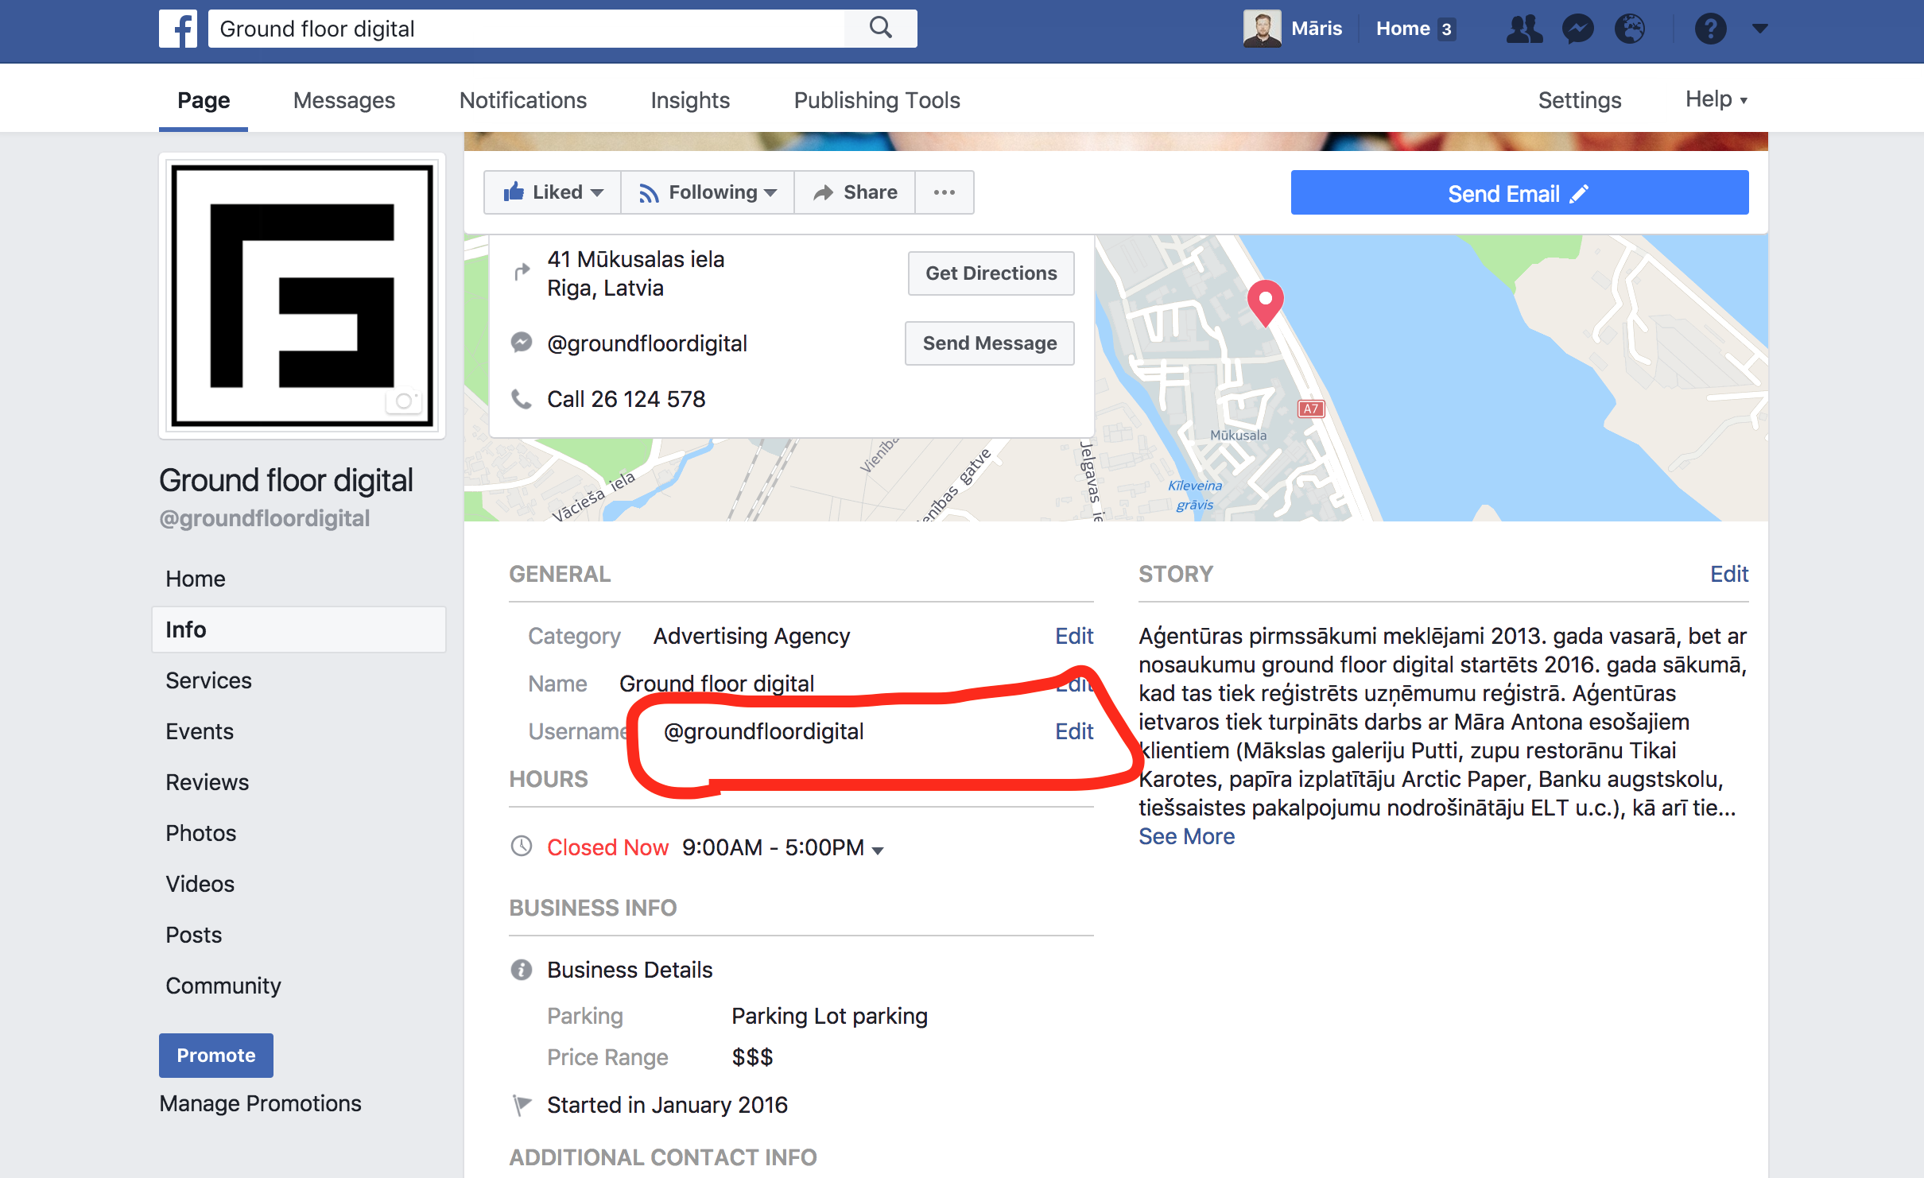Edit the Category field
Screen dimensions: 1924x1178
(1074, 636)
